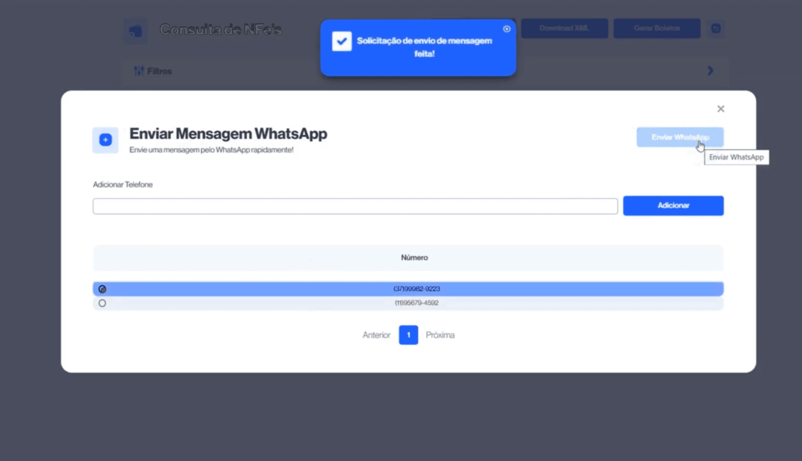Click the circular icon right of Gerar Boletos

click(x=716, y=29)
